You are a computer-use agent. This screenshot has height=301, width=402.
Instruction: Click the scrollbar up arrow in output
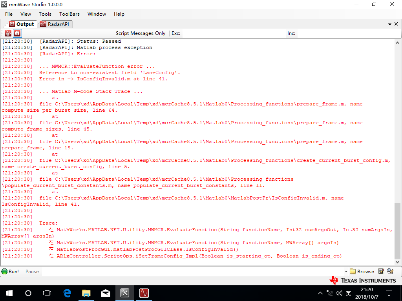pos(397,43)
